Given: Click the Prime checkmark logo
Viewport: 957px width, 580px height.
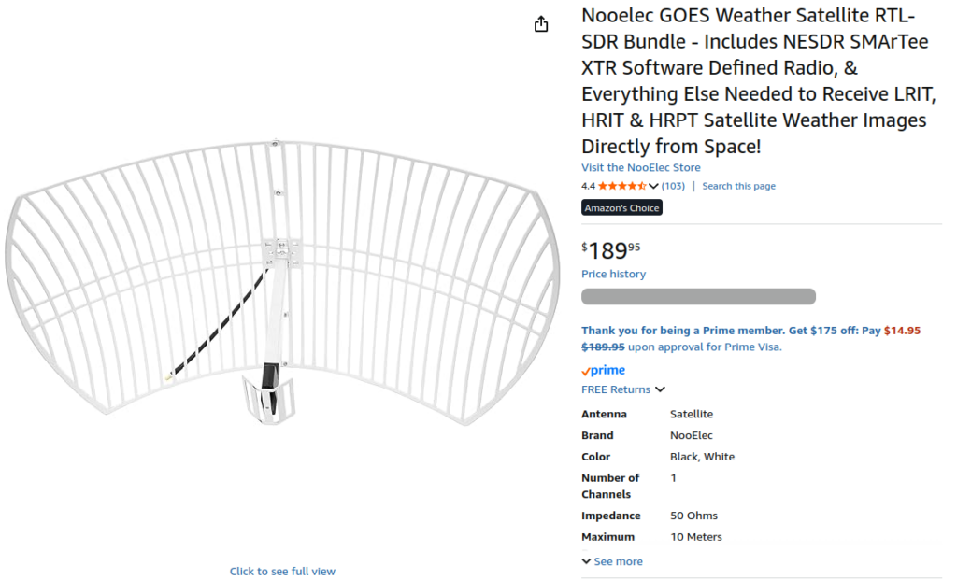Looking at the screenshot, I should (603, 371).
